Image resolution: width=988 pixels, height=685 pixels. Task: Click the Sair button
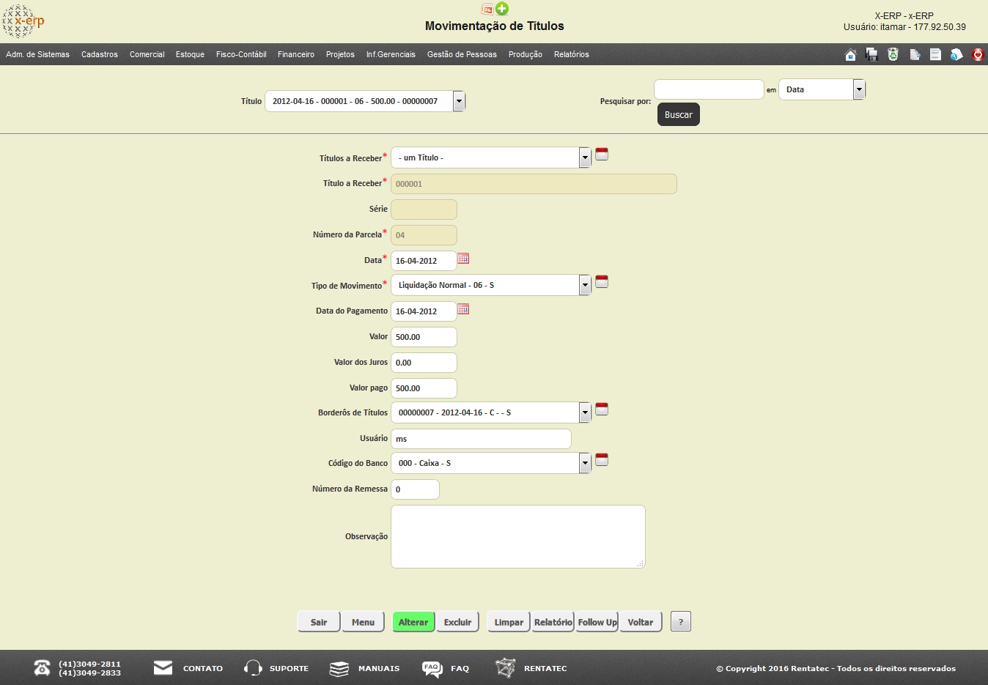coord(319,622)
